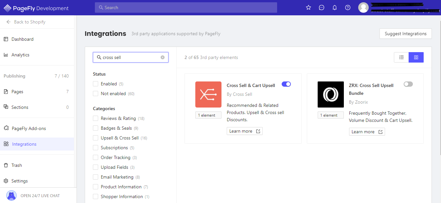Click the Publishing 7 / 140 label

(x=36, y=76)
